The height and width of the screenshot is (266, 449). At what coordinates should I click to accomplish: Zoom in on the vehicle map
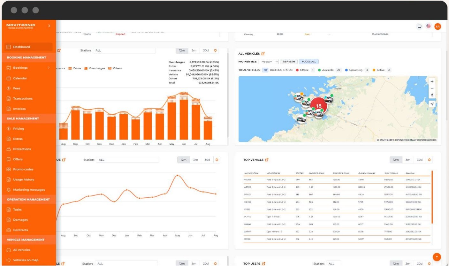click(432, 81)
